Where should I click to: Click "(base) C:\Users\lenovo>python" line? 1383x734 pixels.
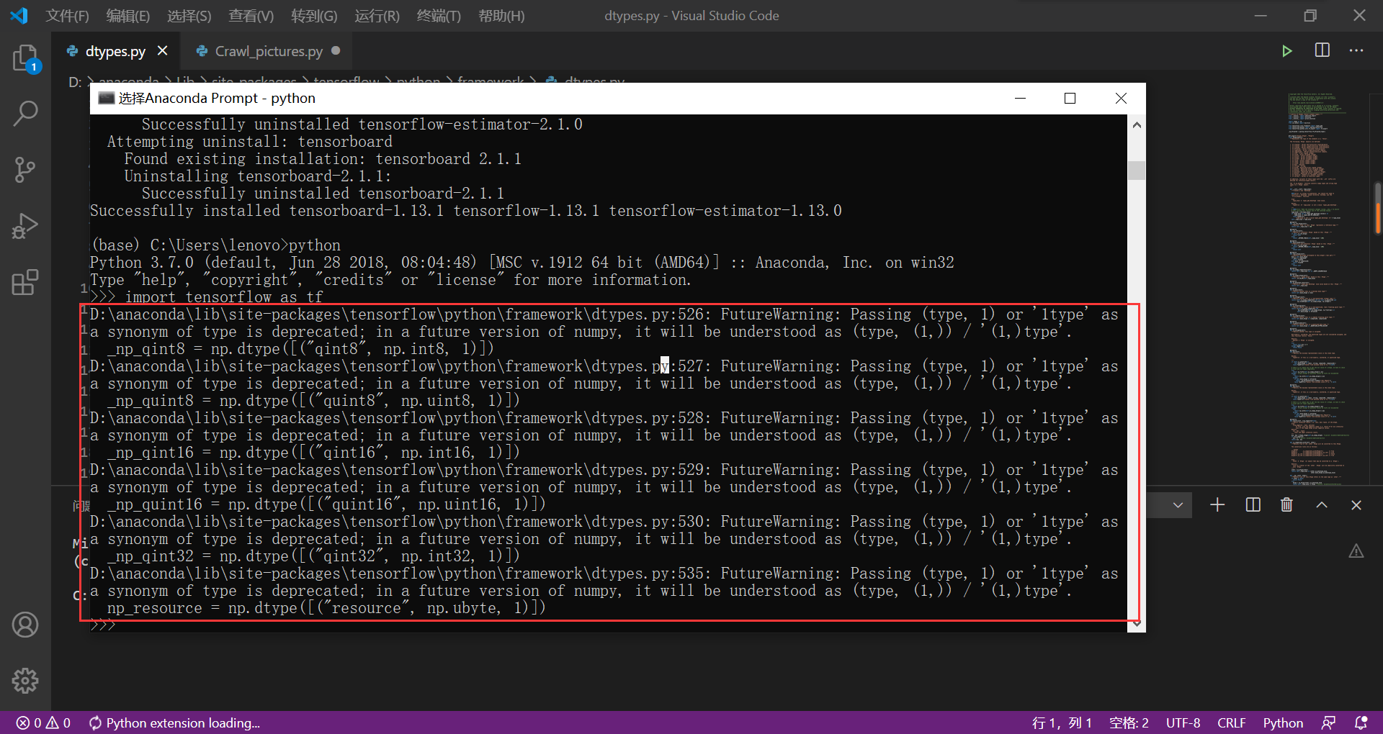click(215, 245)
